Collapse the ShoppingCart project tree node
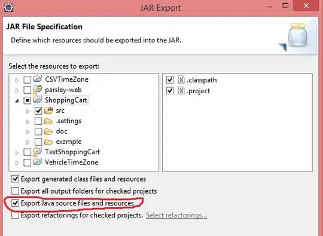 [17, 101]
